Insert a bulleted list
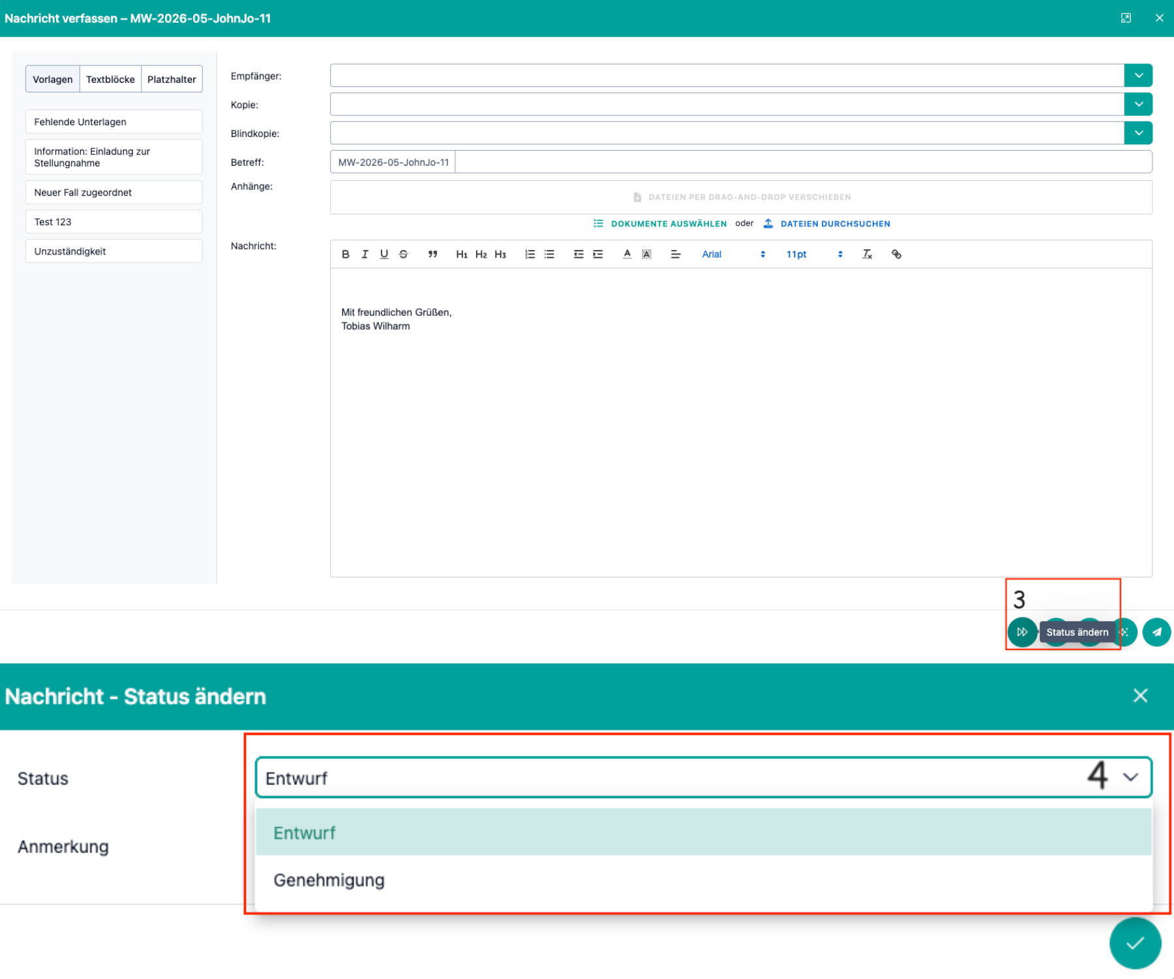The height and width of the screenshot is (979, 1174). tap(550, 255)
